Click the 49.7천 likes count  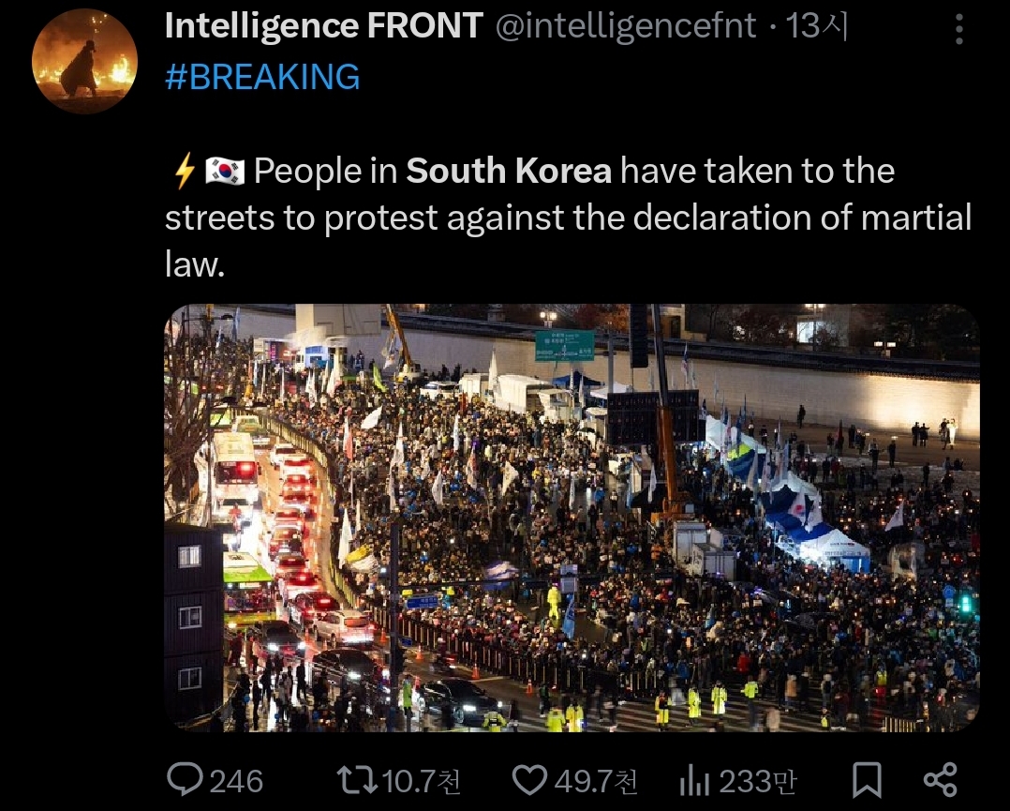[596, 781]
